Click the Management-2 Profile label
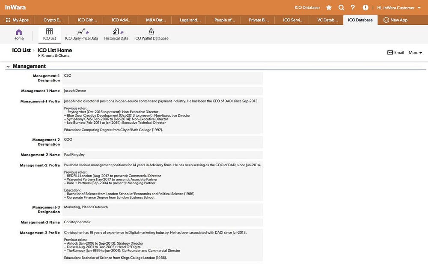 point(40,165)
